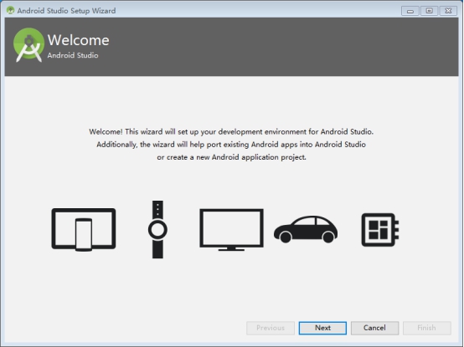Image resolution: width=464 pixels, height=347 pixels.
Task: Click the "Welcome! This wizard will set up" line
Action: tap(231, 132)
